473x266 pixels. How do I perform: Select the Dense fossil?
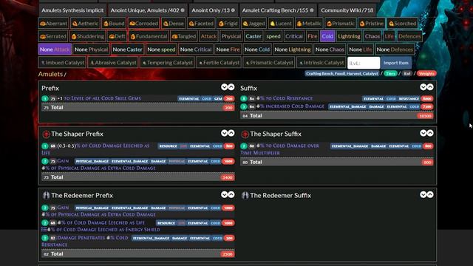(173, 23)
